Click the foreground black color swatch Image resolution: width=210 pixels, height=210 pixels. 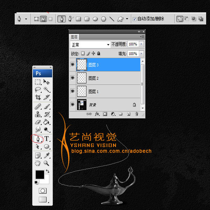pyautogui.click(x=40, y=175)
